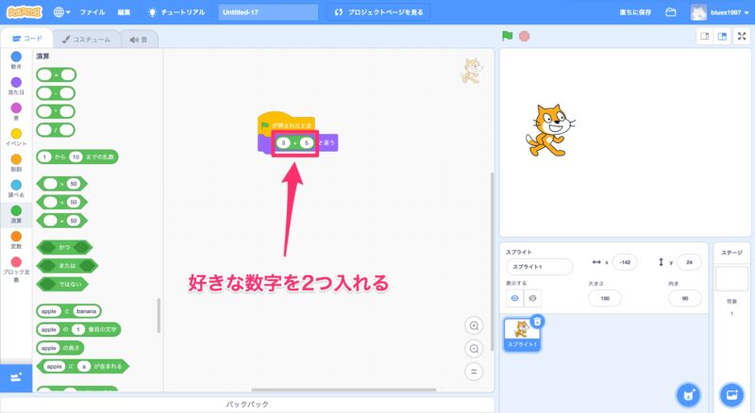755x413 pixels.
Task: Show the sprite with eye icon
Action: click(x=514, y=298)
